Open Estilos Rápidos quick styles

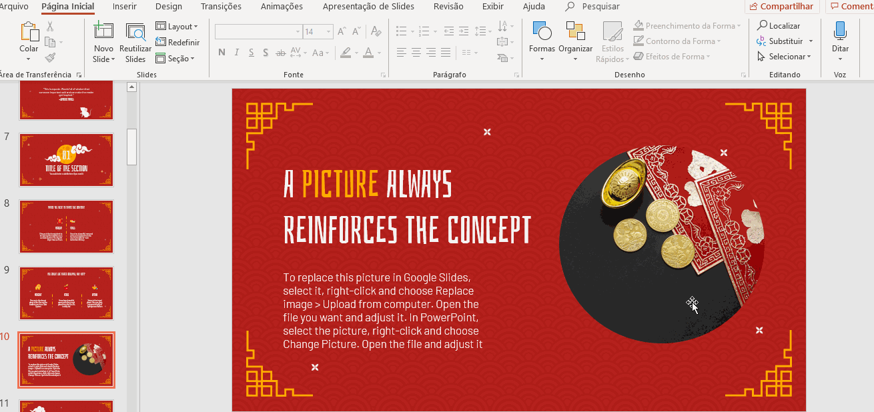[x=612, y=41]
